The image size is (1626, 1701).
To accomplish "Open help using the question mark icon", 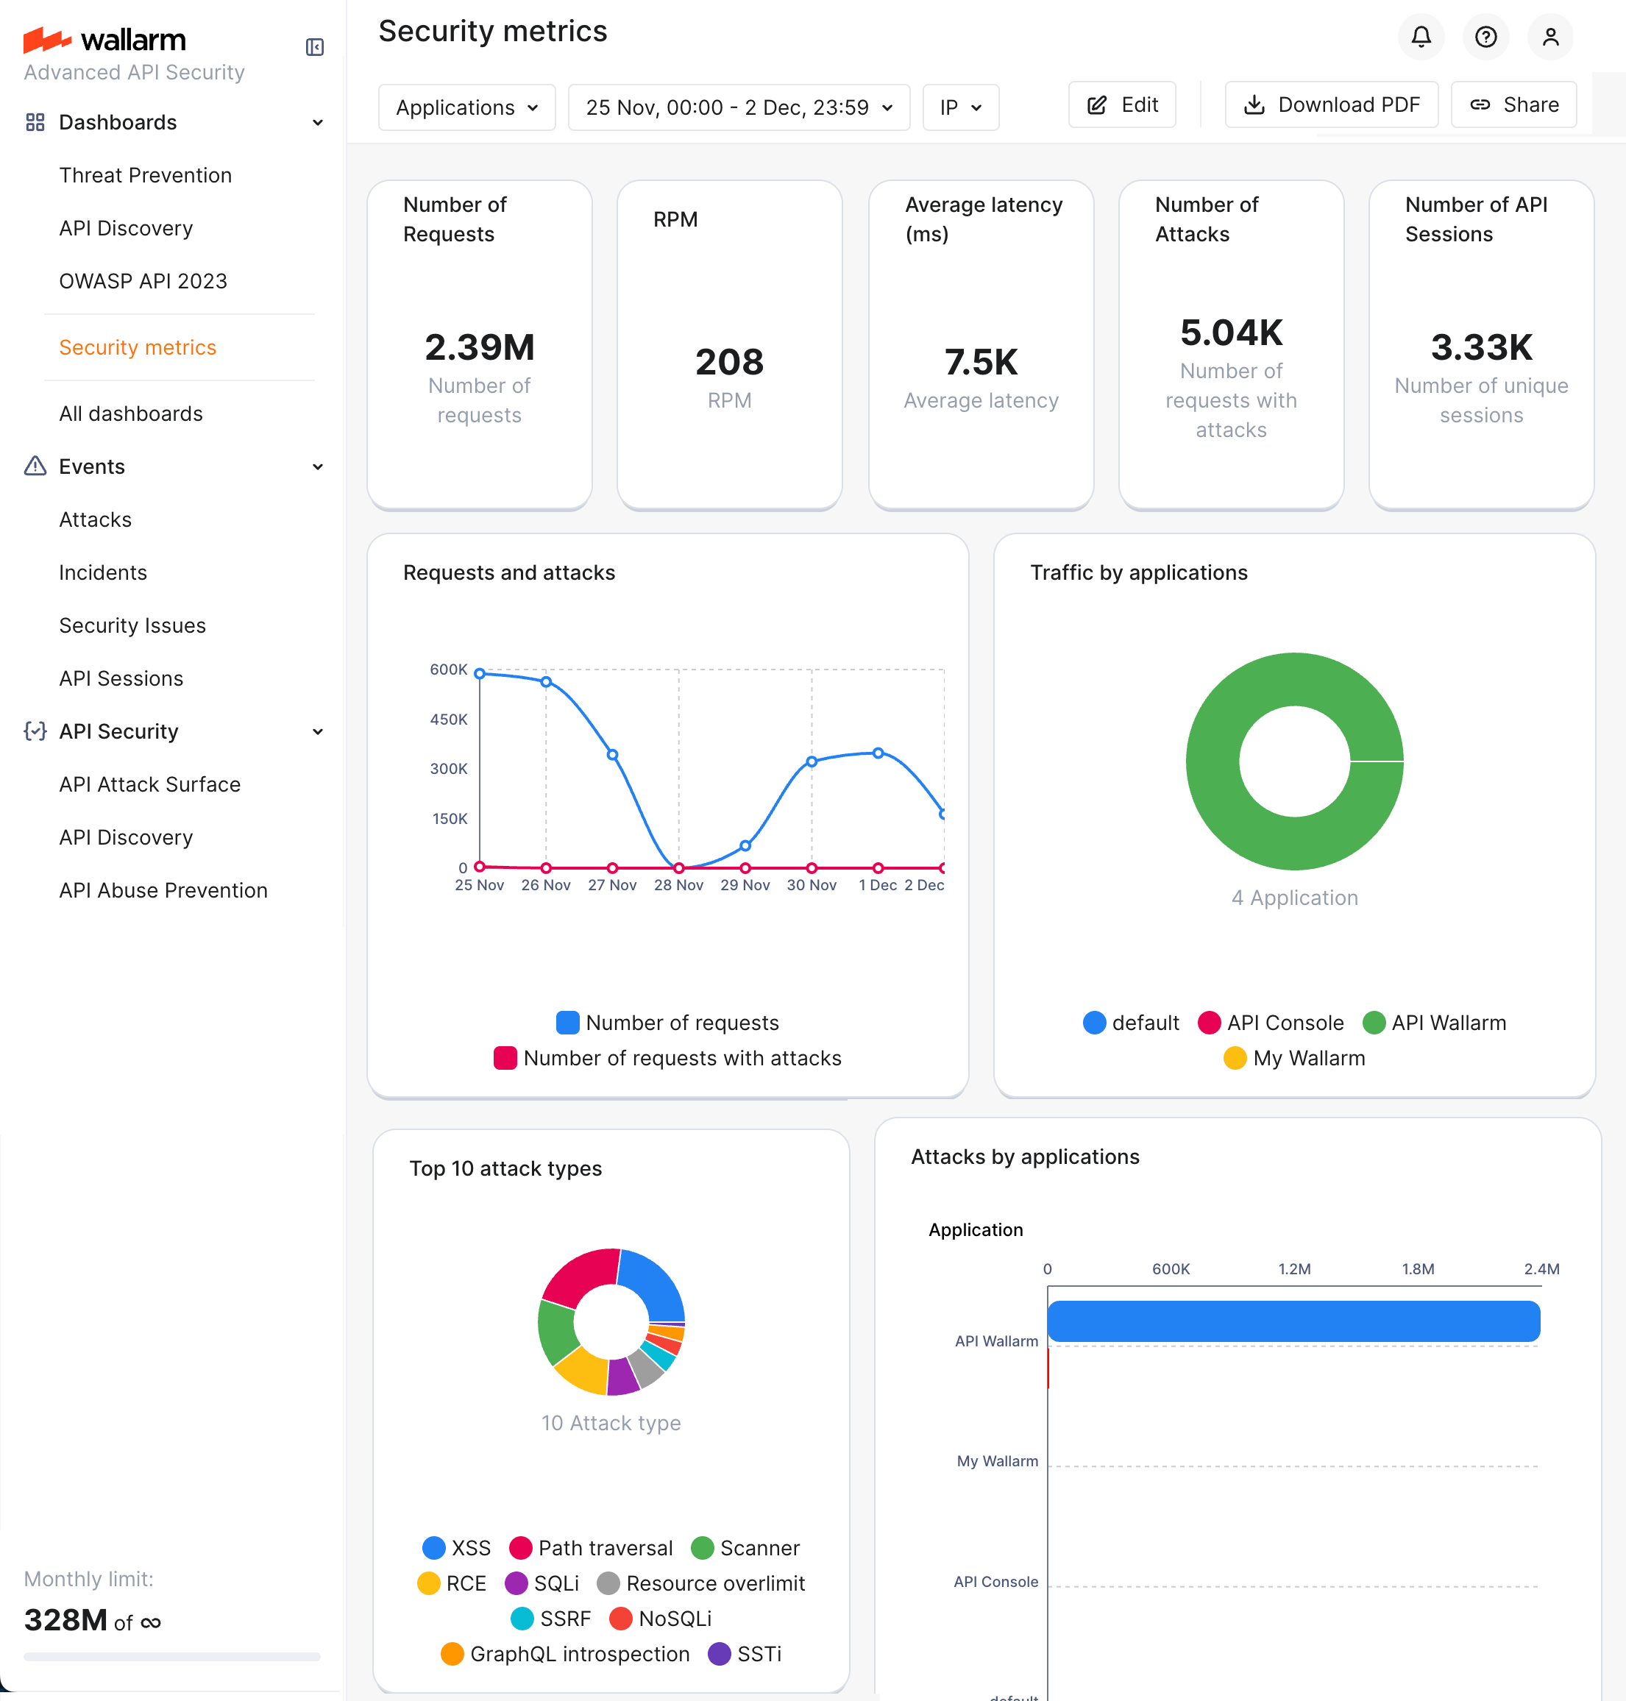I will coord(1485,36).
